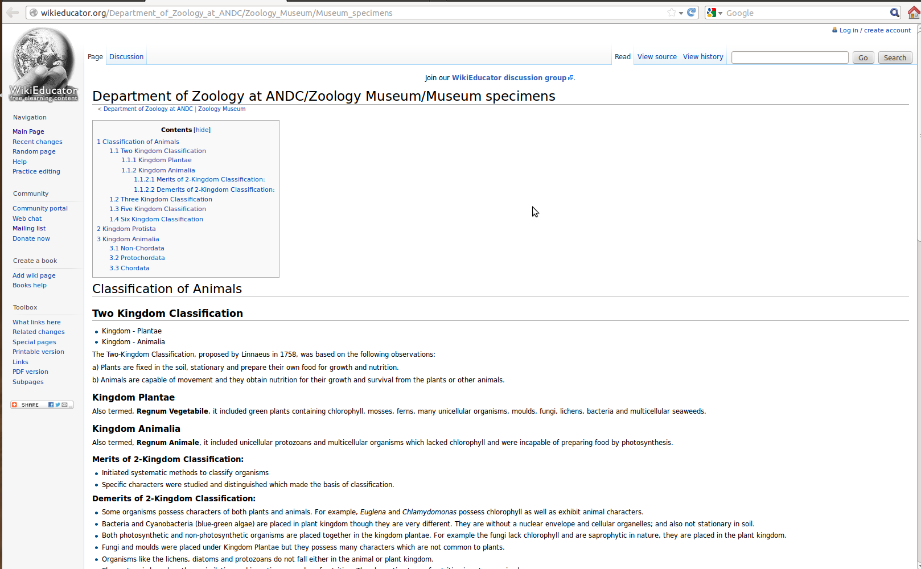Open Web chat link
Viewport: 921px width, 569px height.
(x=27, y=218)
